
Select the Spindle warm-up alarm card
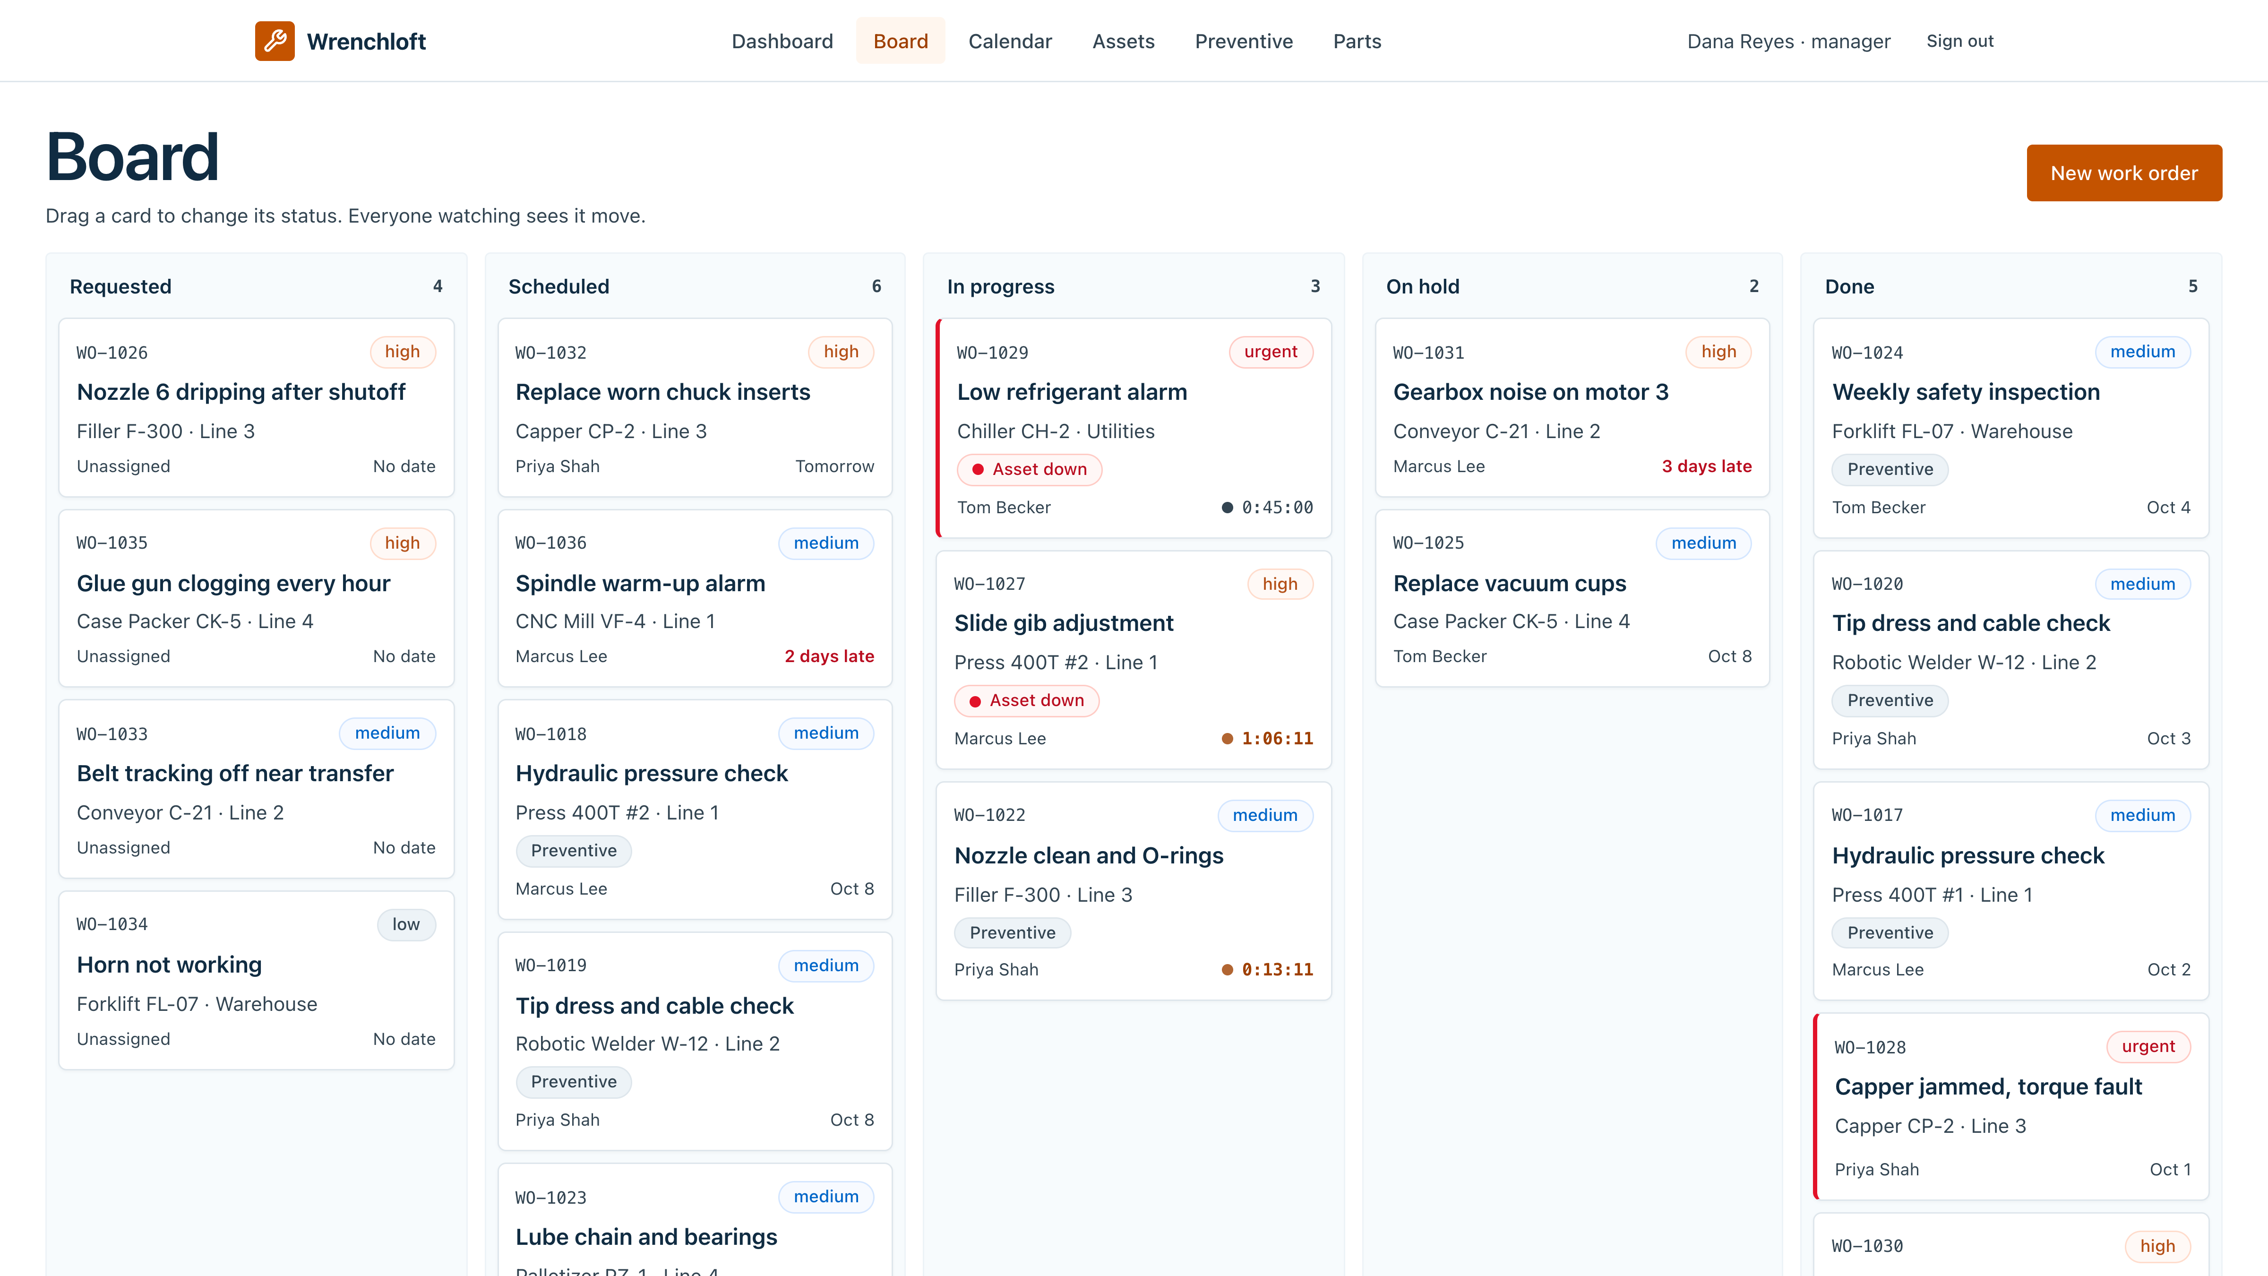[x=695, y=598]
